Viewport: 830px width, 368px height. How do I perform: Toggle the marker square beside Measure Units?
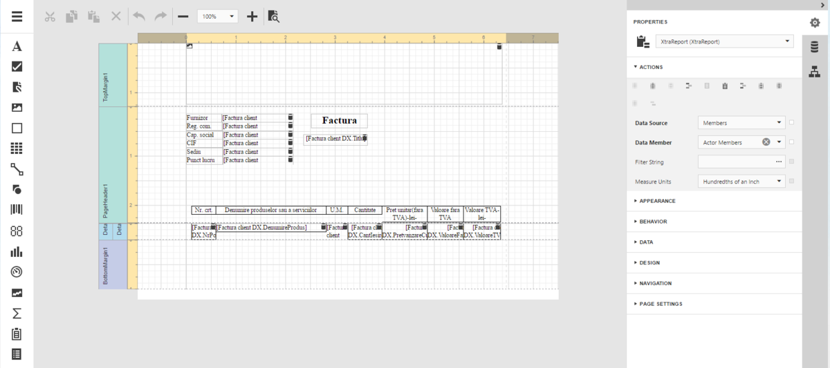[x=791, y=182]
